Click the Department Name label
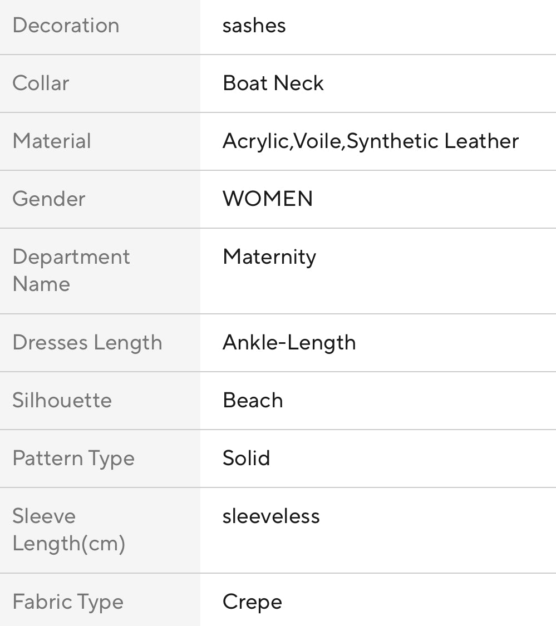Screen dimensions: 556x626 [71, 270]
